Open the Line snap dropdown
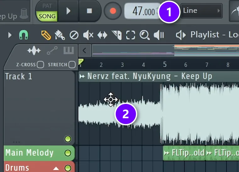 [202, 11]
